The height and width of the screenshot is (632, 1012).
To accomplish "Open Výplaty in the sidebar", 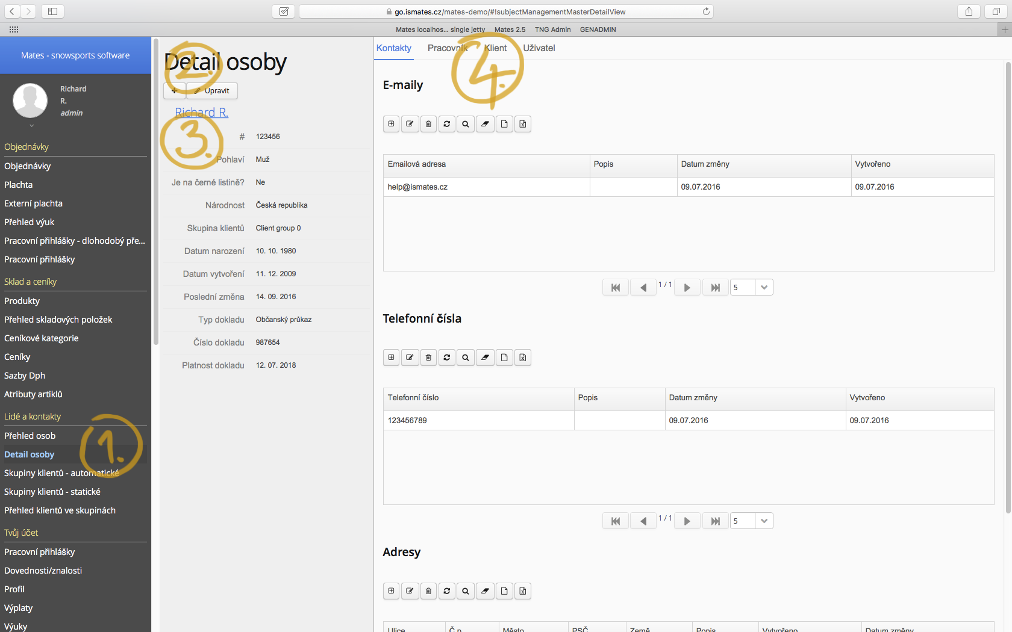I will [x=19, y=608].
